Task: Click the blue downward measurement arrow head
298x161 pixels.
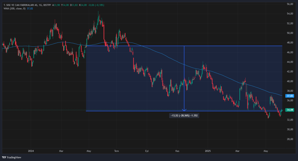Action: (184, 109)
